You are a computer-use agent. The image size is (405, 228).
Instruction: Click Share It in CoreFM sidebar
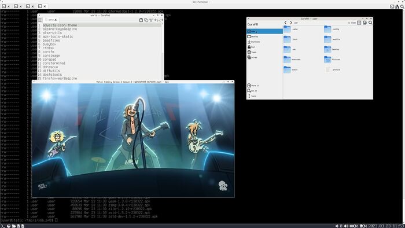tap(253, 86)
